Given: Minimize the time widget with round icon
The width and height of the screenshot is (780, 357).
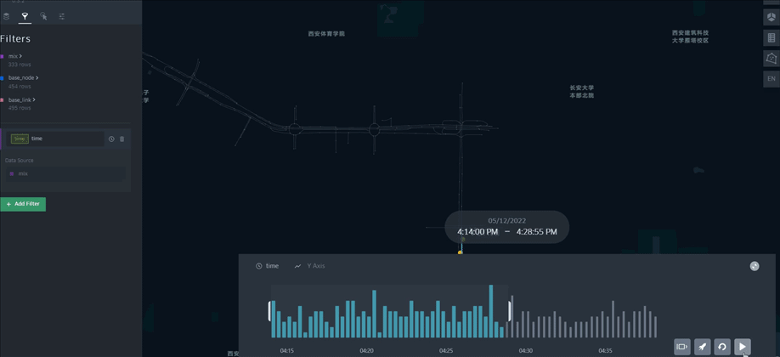Looking at the screenshot, I should coord(755,266).
